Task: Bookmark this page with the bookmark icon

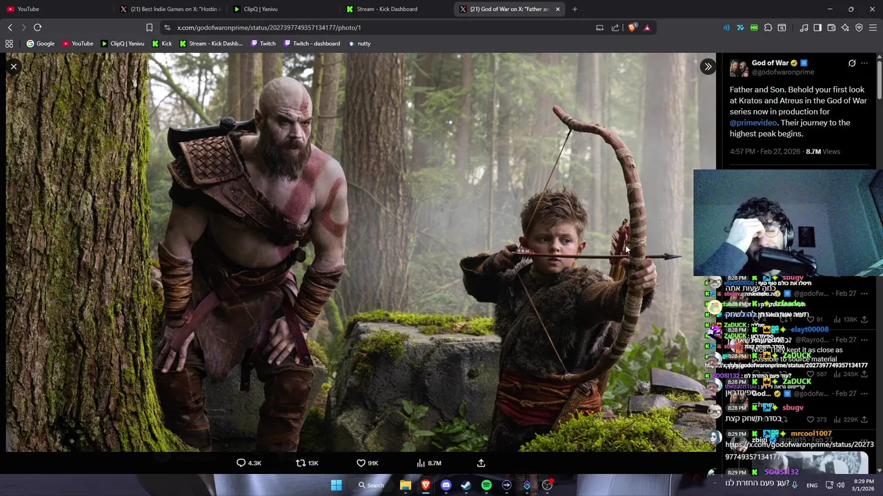Action: pos(149,28)
